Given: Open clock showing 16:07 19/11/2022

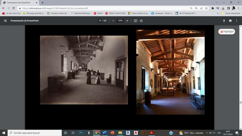Looking at the screenshot, I should (x=228, y=133).
